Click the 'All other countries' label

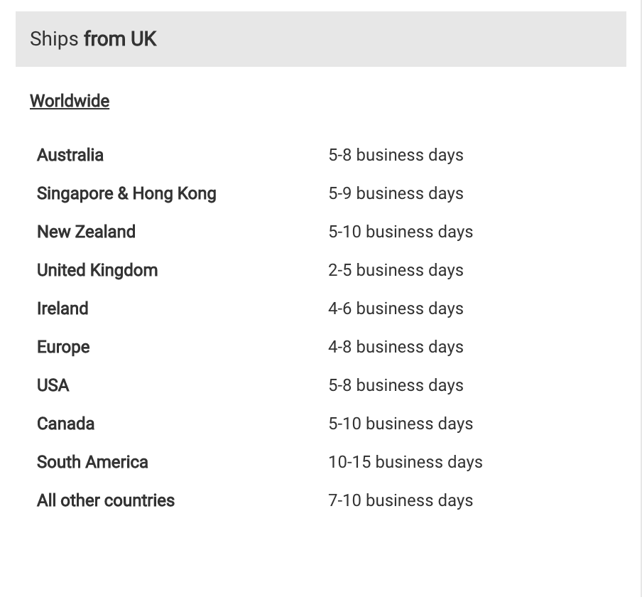pyautogui.click(x=106, y=500)
